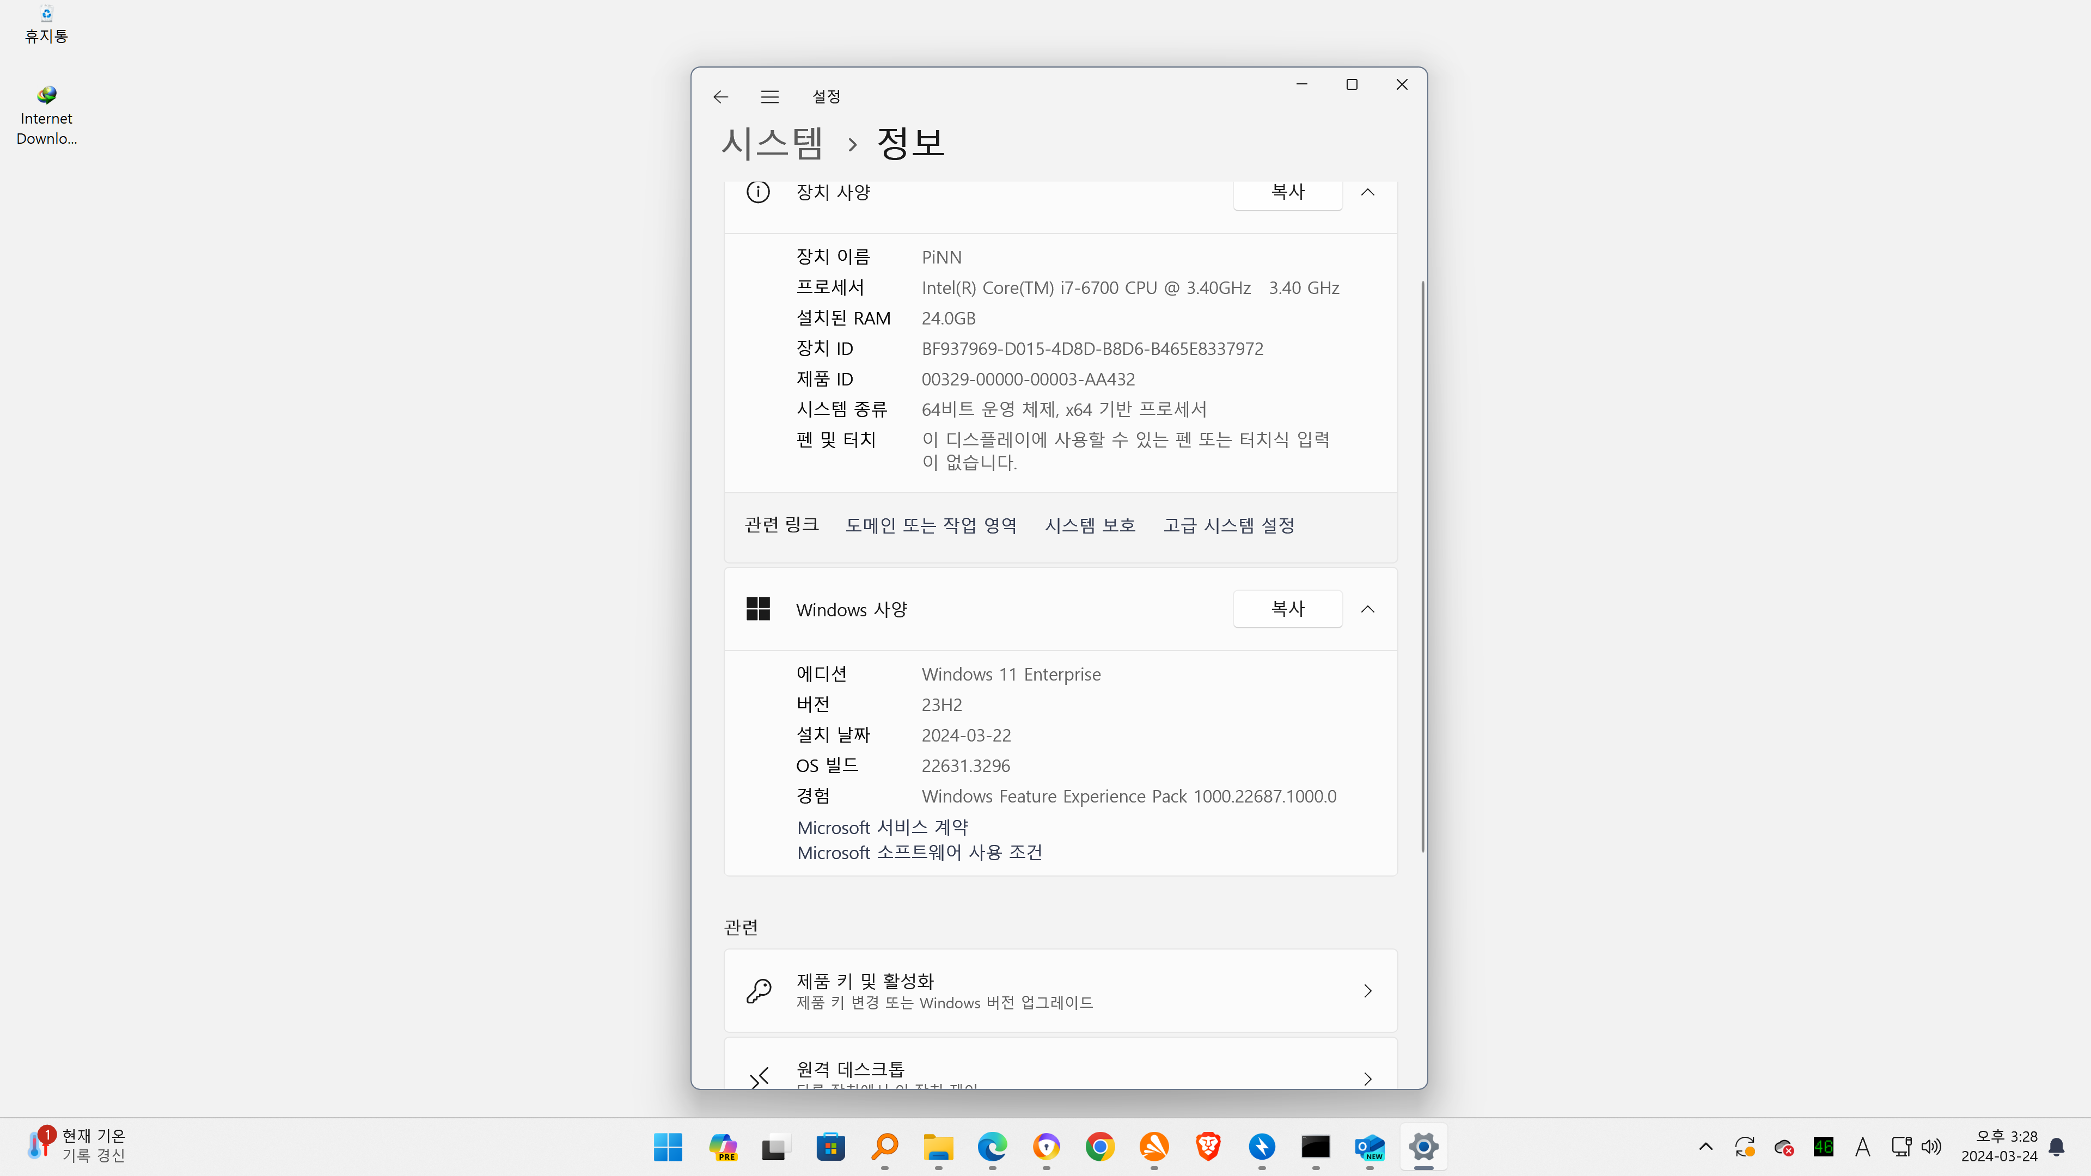Image resolution: width=2091 pixels, height=1176 pixels.
Task: Click the cloud error tray icon
Action: pyautogui.click(x=1783, y=1147)
